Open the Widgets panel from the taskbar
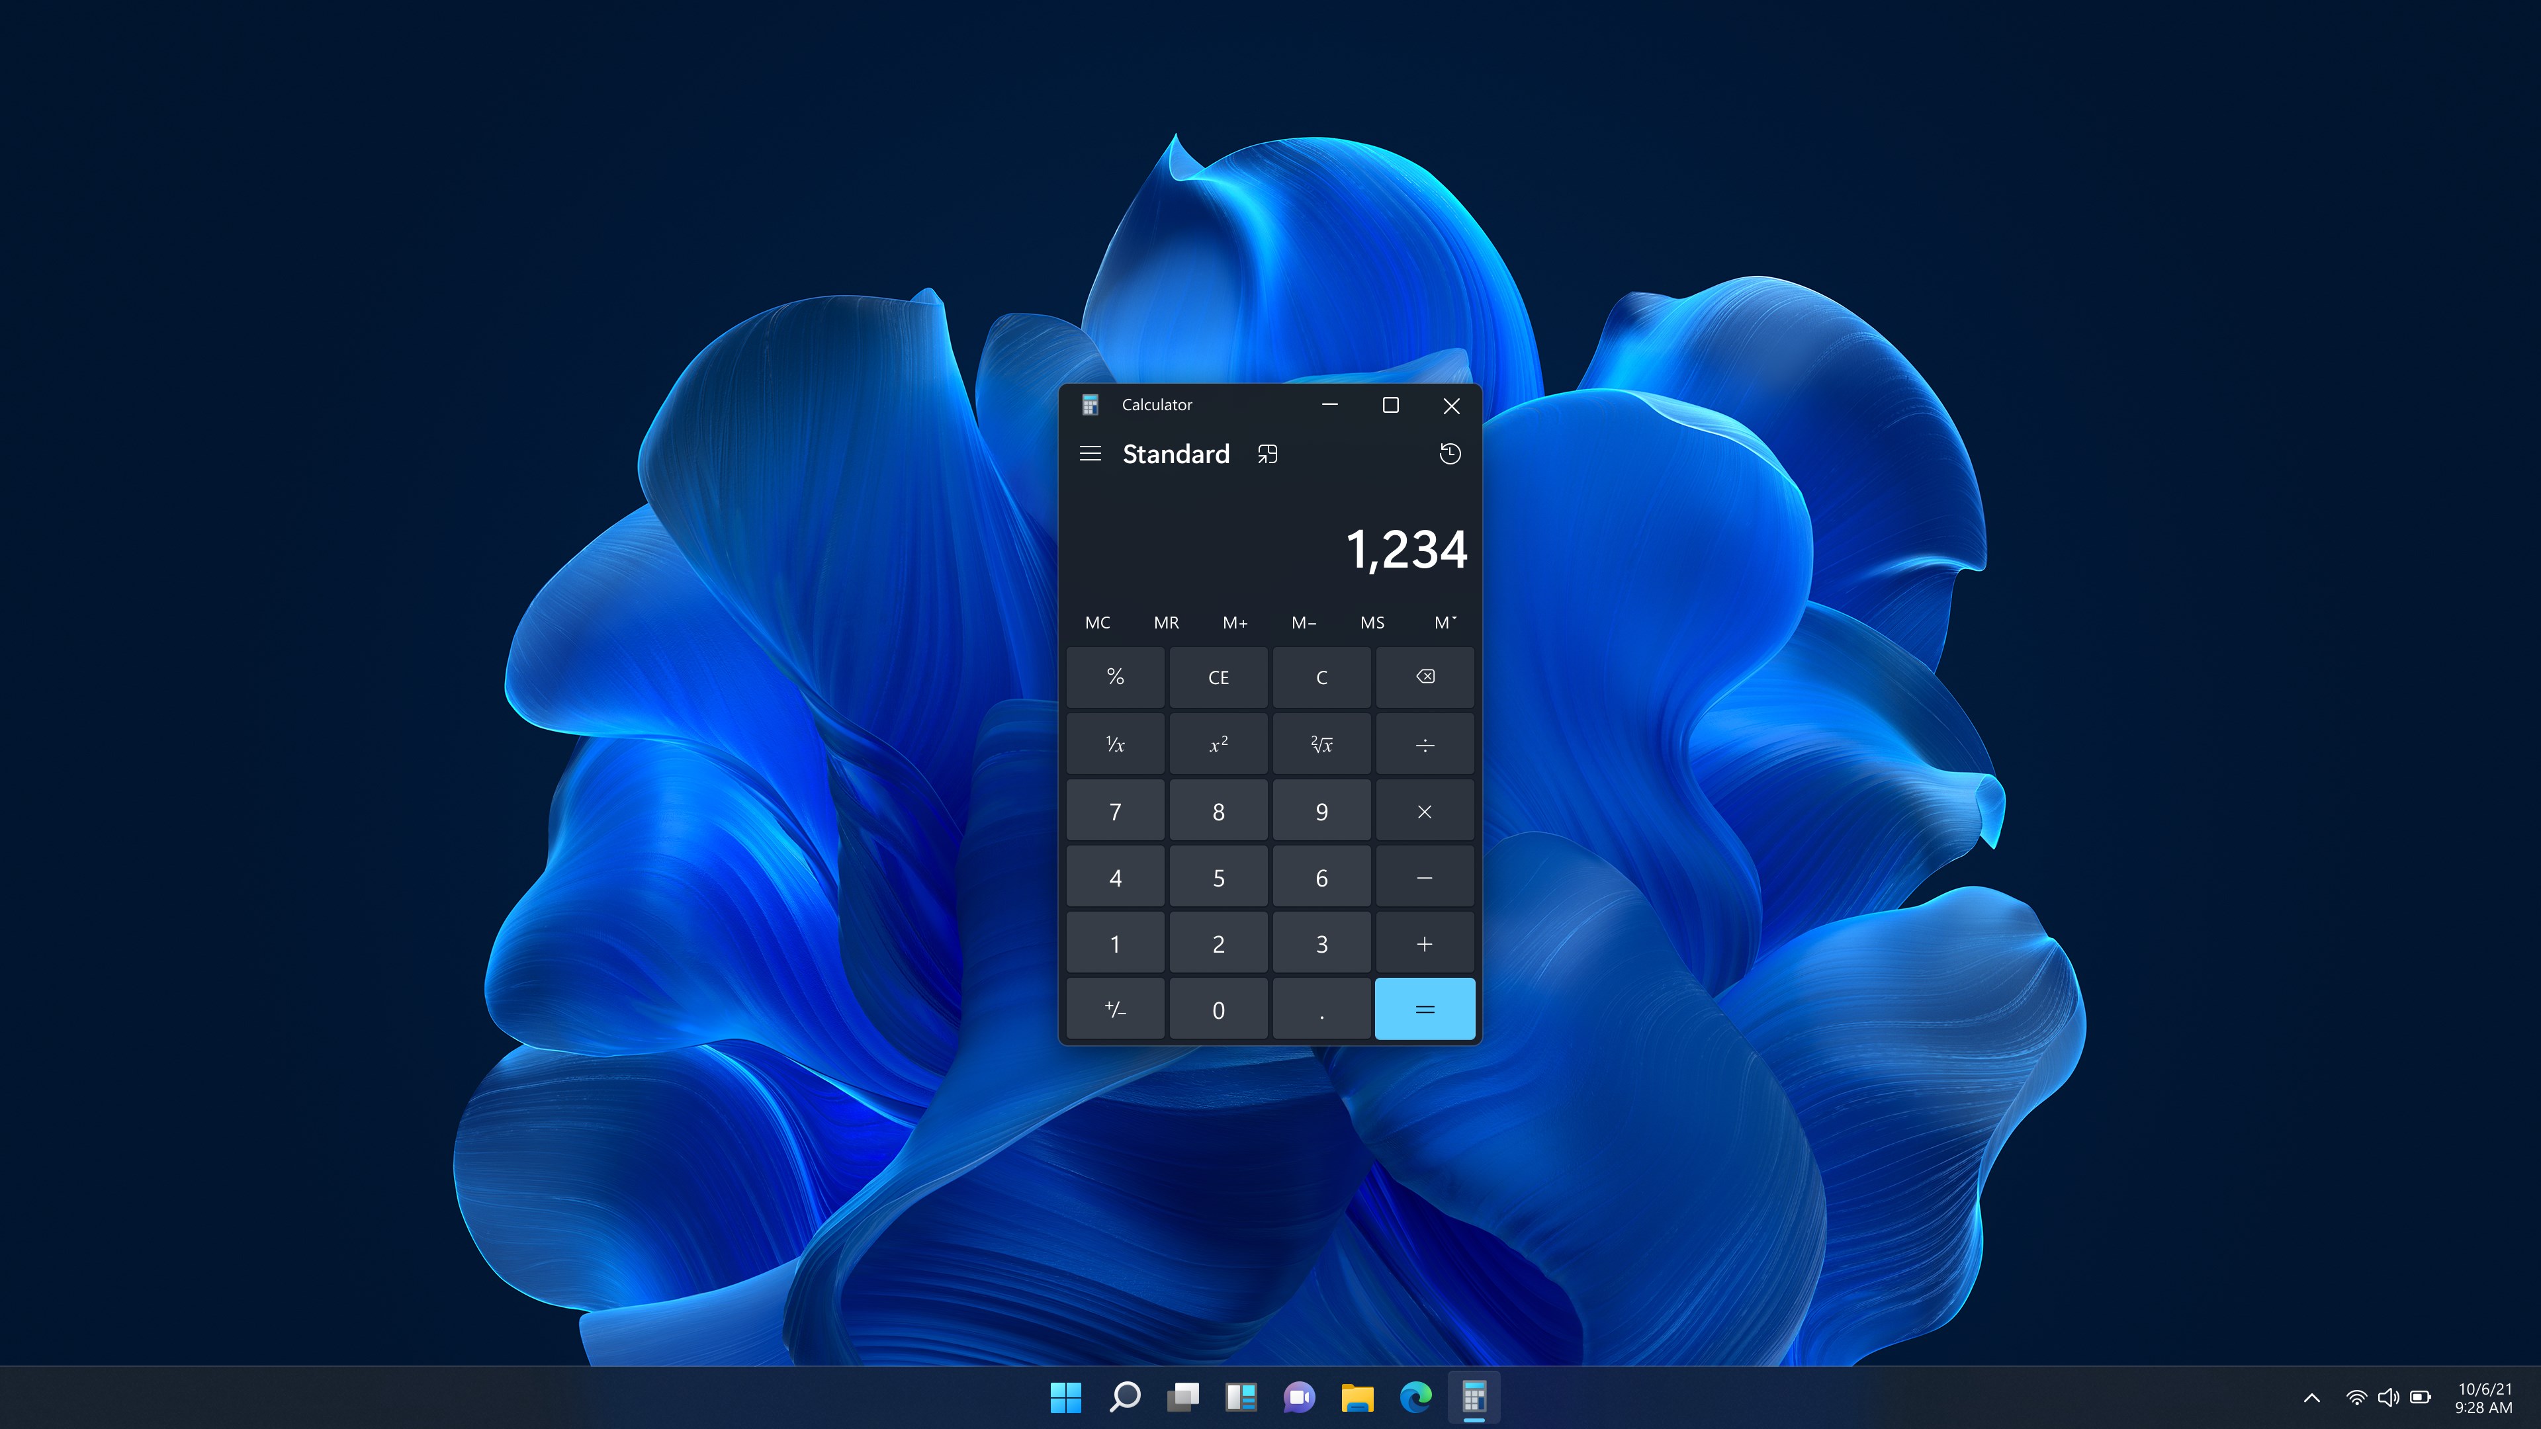 (1241, 1397)
